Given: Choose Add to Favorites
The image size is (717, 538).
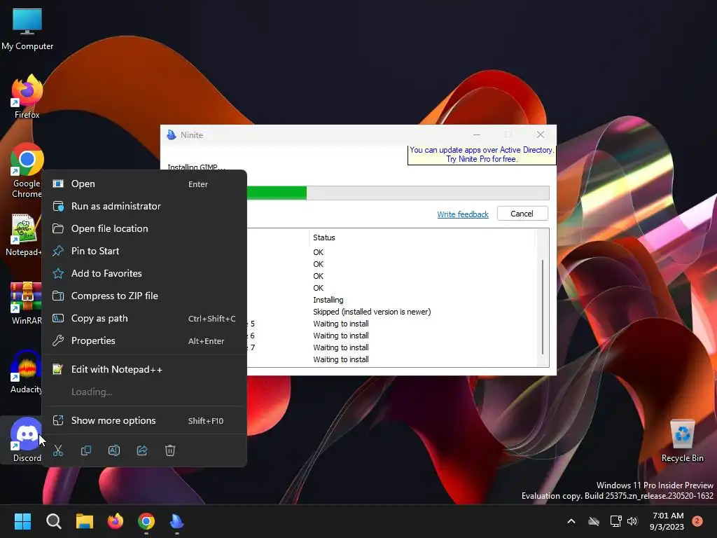Looking at the screenshot, I should click(x=144, y=274).
